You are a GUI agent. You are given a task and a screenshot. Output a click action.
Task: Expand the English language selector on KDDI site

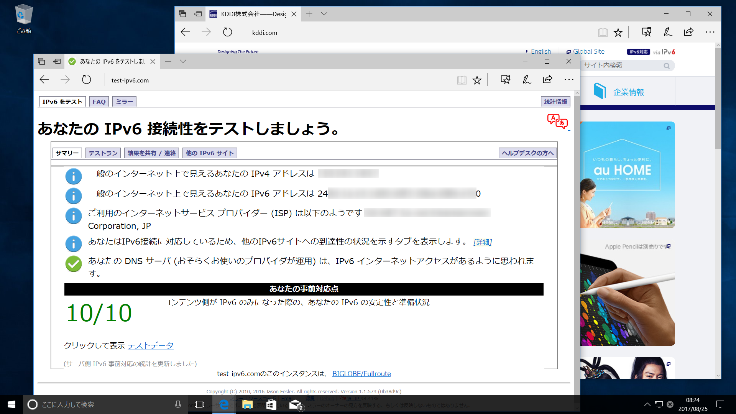[x=539, y=51]
